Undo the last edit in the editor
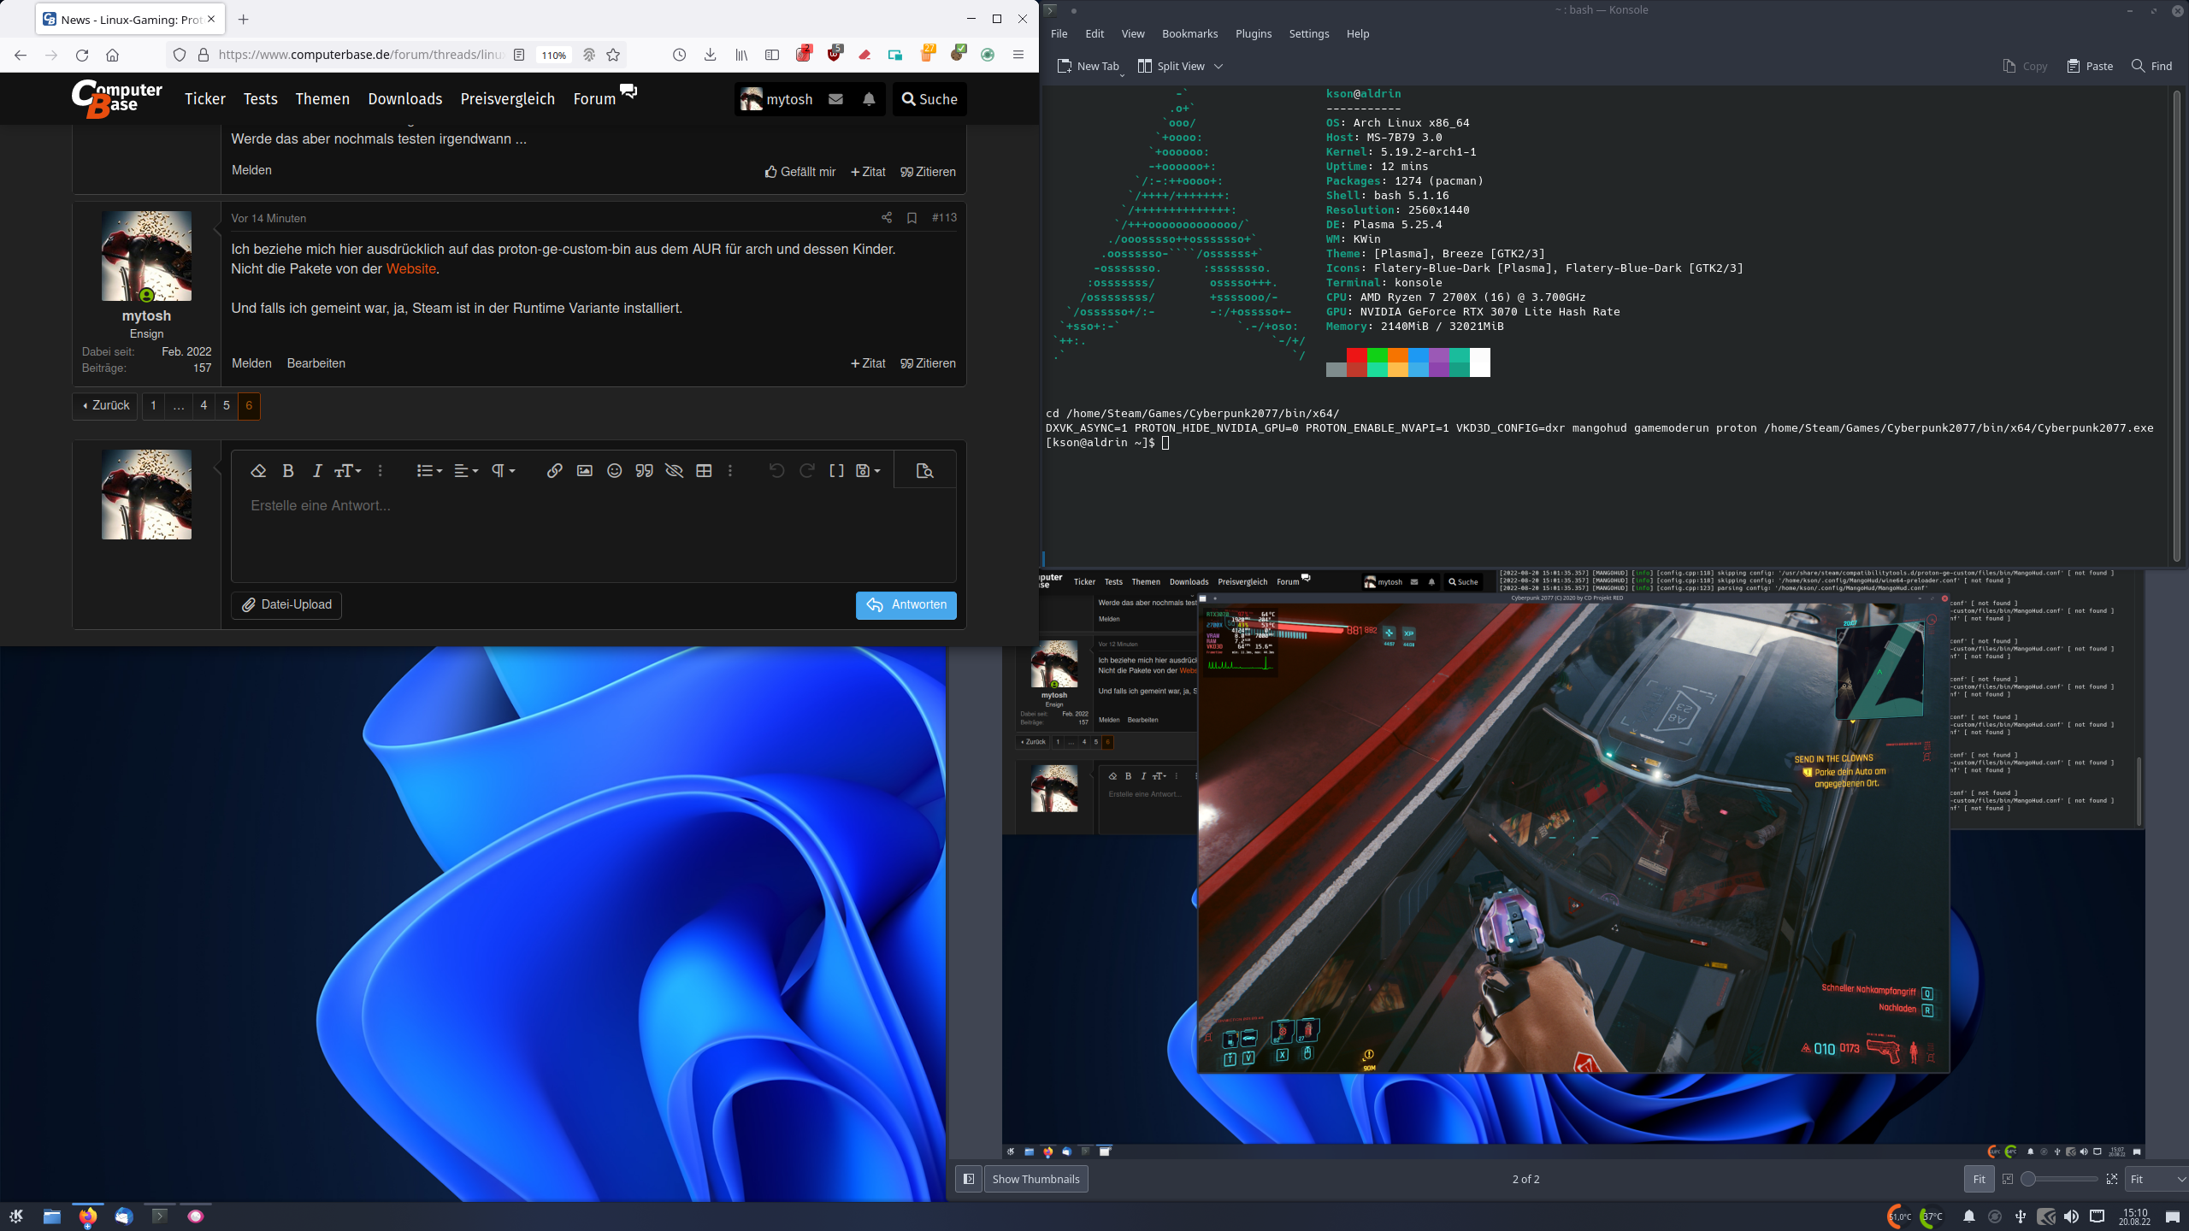 point(776,470)
